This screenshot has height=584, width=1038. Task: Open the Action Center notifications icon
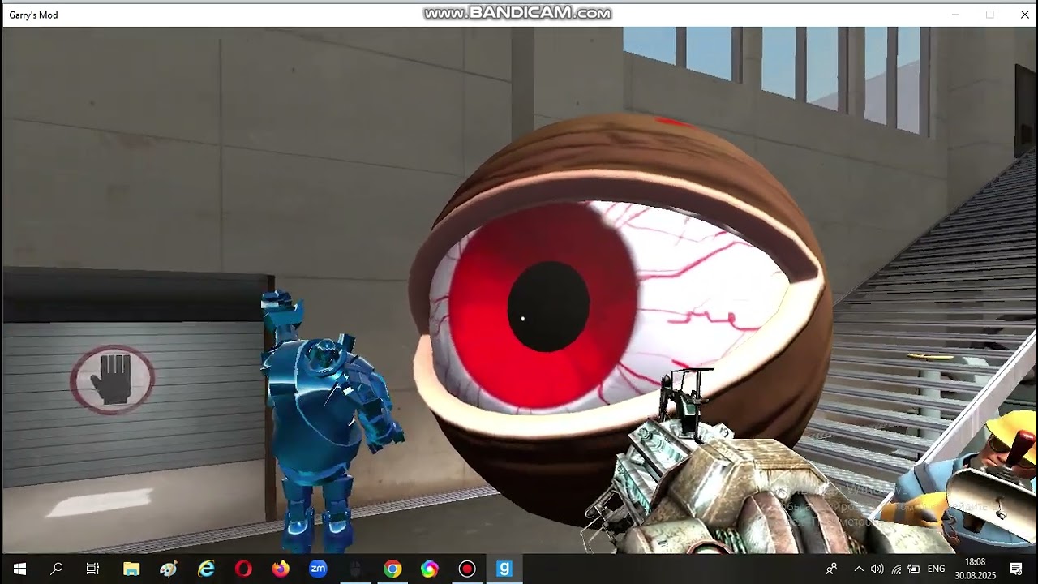(1016, 569)
